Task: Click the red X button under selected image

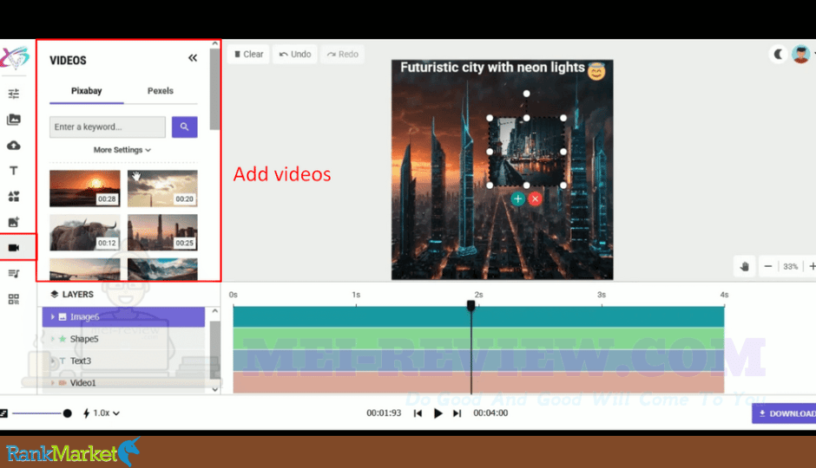Action: 535,199
